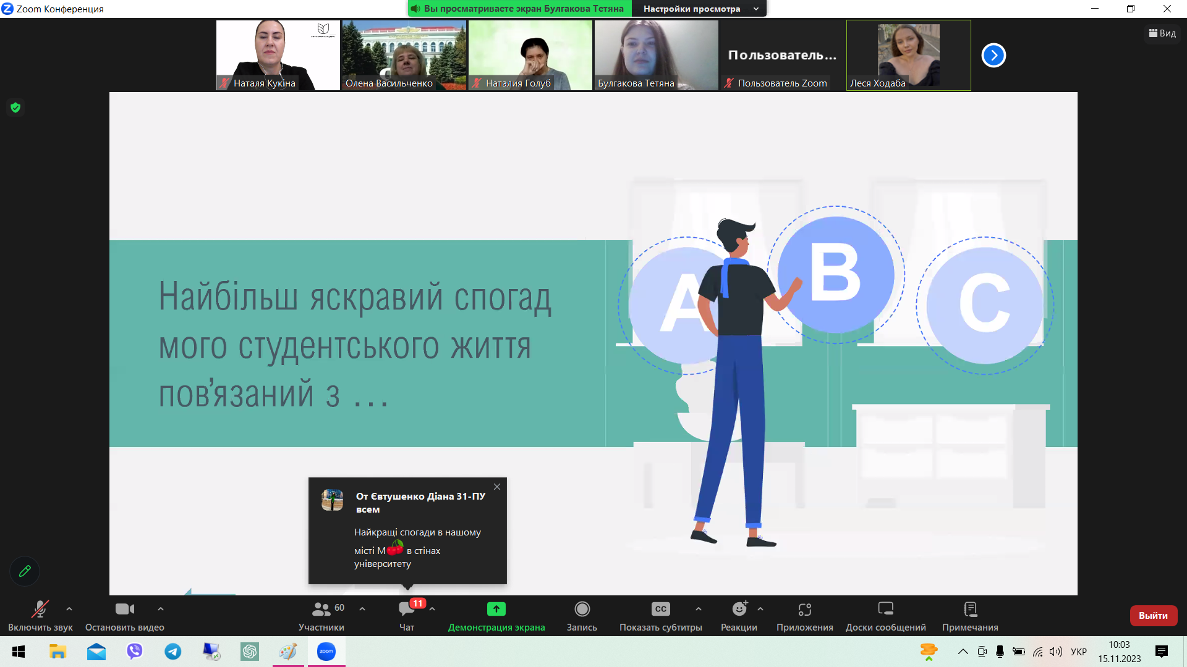
Task: Open the Reactions smiley icon
Action: point(739,610)
